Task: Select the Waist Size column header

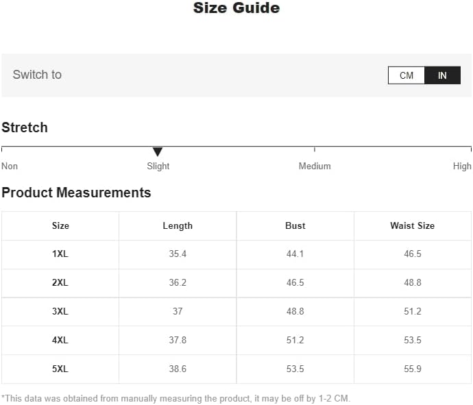Action: coord(413,225)
